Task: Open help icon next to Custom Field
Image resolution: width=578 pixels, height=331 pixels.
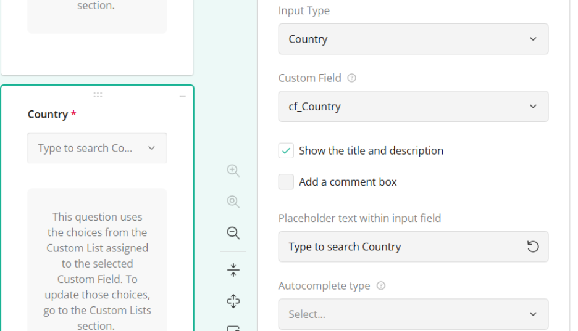Action: pos(351,78)
